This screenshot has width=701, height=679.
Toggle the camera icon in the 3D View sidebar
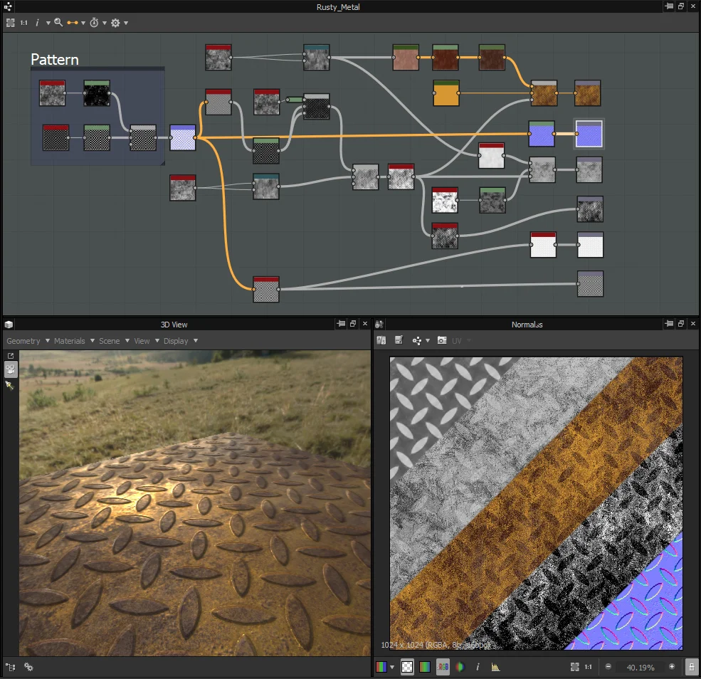pos(10,369)
